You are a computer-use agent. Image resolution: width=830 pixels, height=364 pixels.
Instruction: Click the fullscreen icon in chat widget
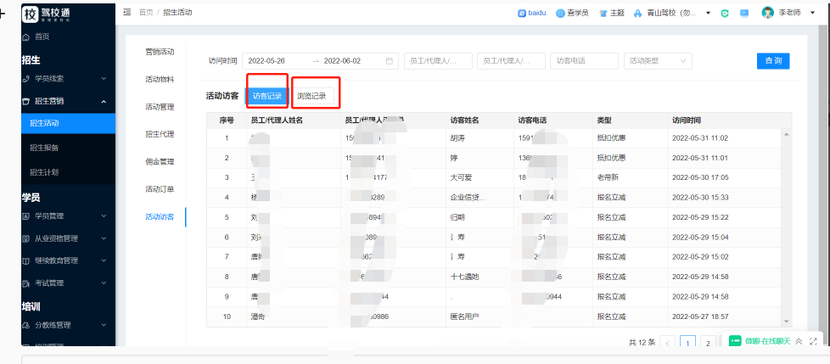click(x=813, y=341)
